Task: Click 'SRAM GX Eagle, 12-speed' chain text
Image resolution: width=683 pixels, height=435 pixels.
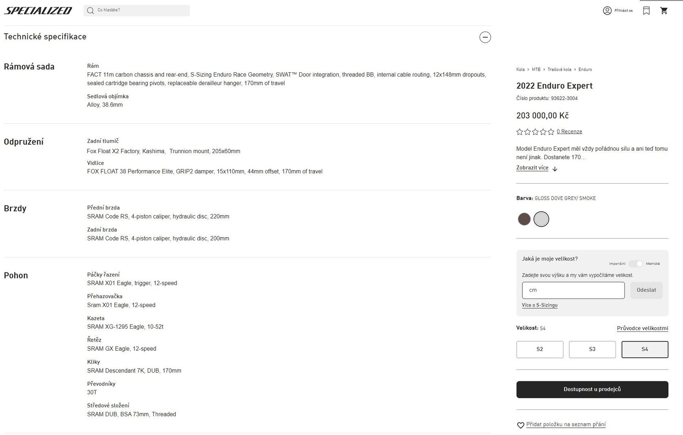Action: pos(122,348)
